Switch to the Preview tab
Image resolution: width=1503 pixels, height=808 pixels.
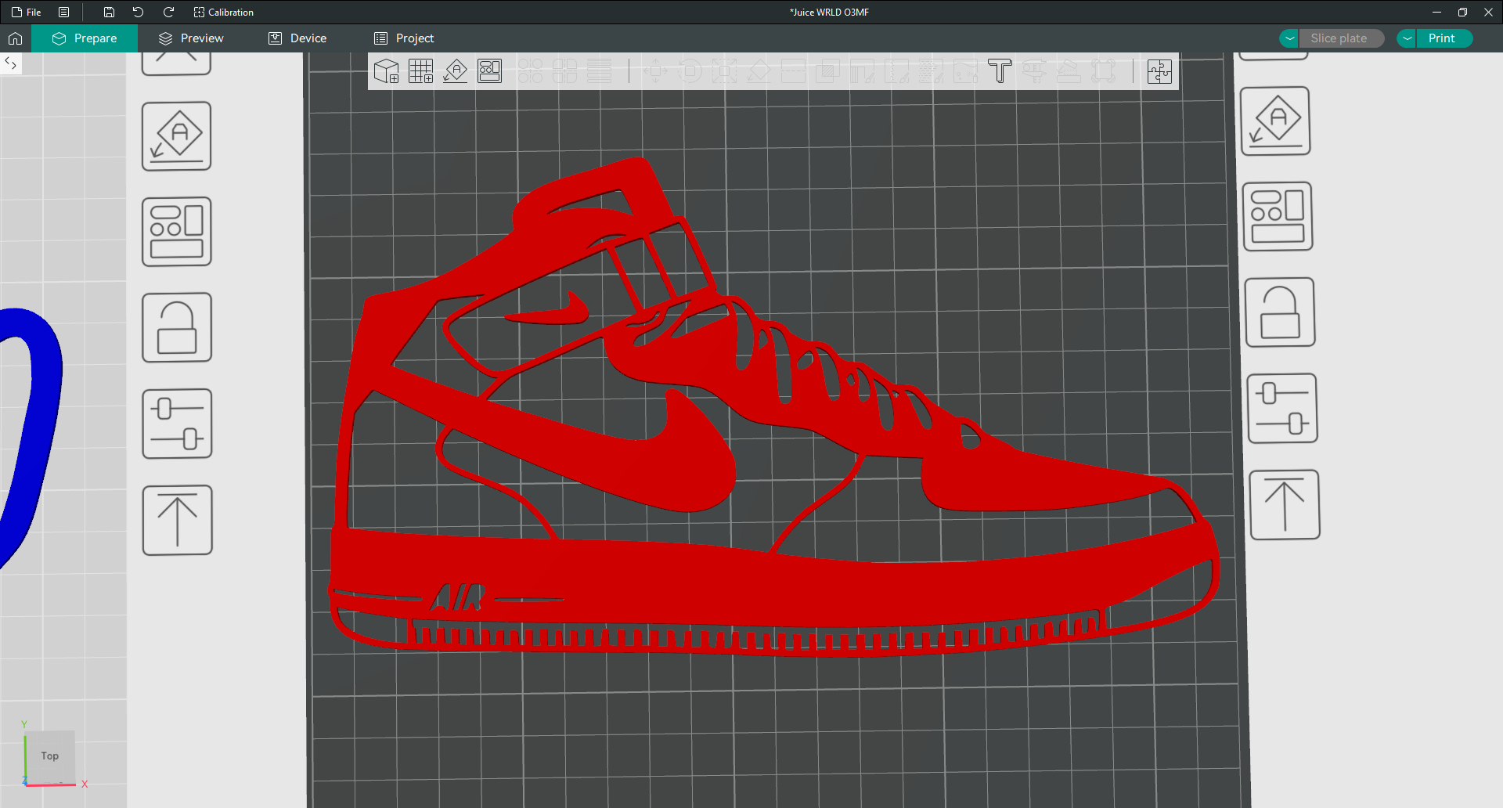click(x=191, y=38)
